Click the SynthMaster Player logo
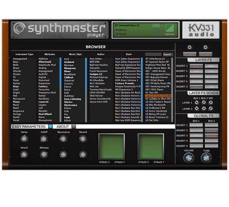This screenshot has width=229, height=207. (x=59, y=30)
